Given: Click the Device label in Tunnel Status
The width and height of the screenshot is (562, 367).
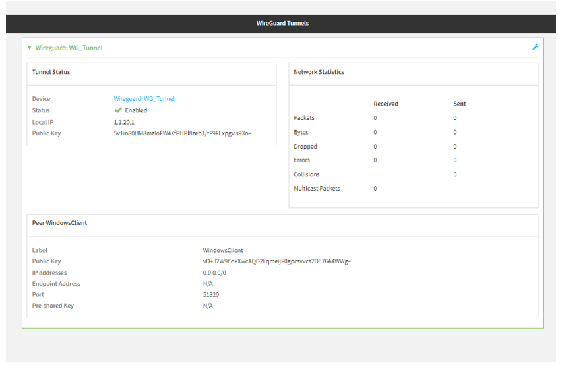Looking at the screenshot, I should tap(41, 98).
